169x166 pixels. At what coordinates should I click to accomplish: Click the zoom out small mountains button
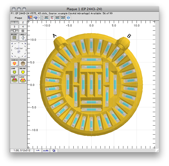(38, 151)
